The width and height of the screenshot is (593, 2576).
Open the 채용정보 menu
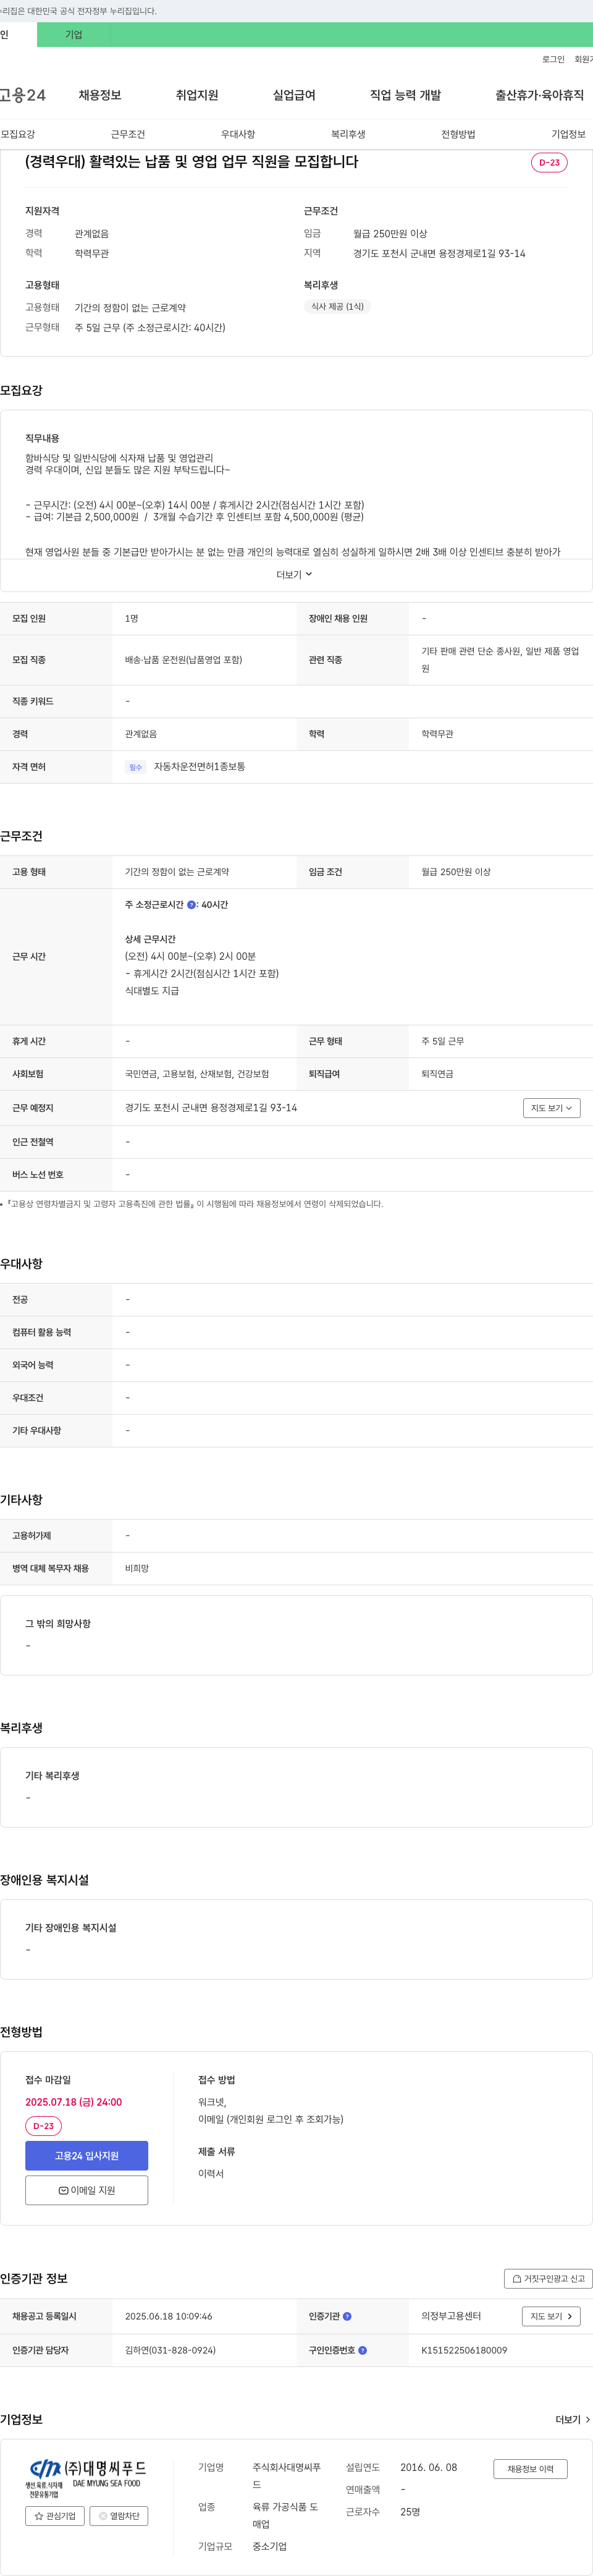coord(100,95)
